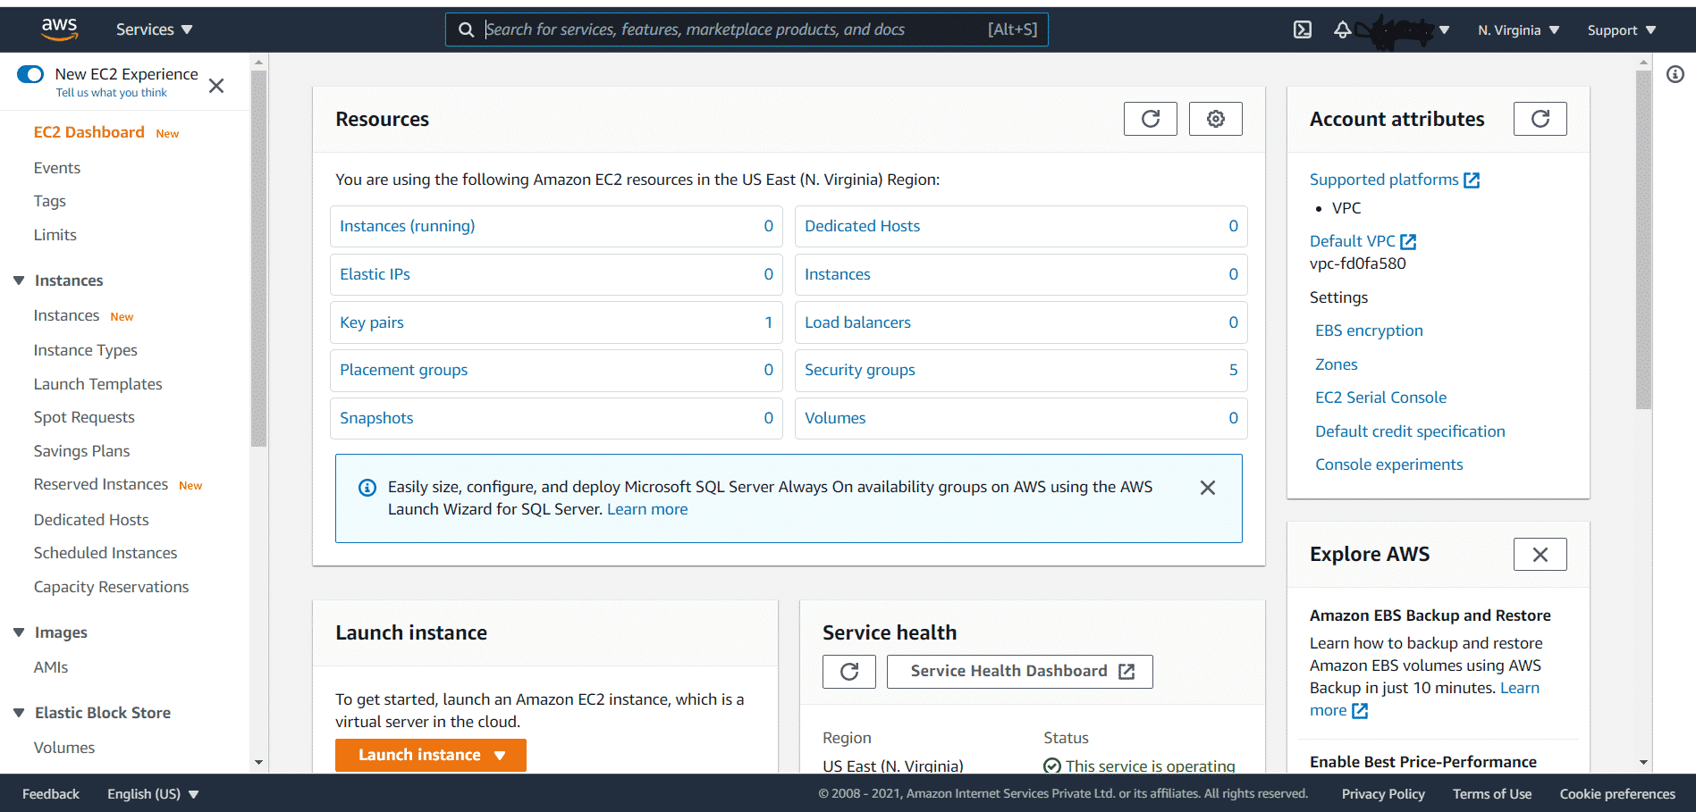The height and width of the screenshot is (812, 1696).
Task: Open the Feedback footer link
Action: (51, 794)
